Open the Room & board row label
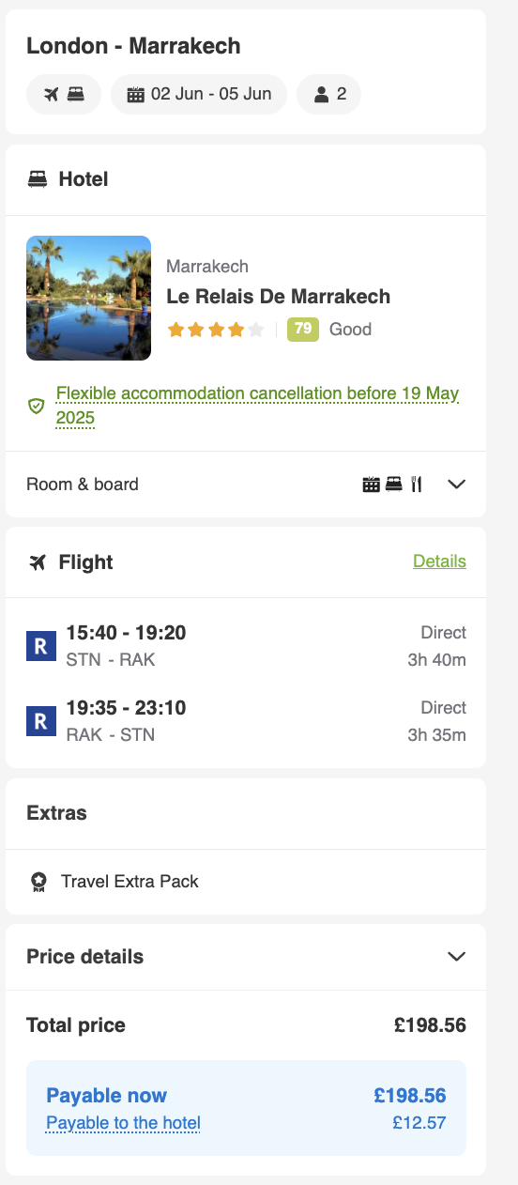The image size is (518, 1185). click(x=83, y=485)
